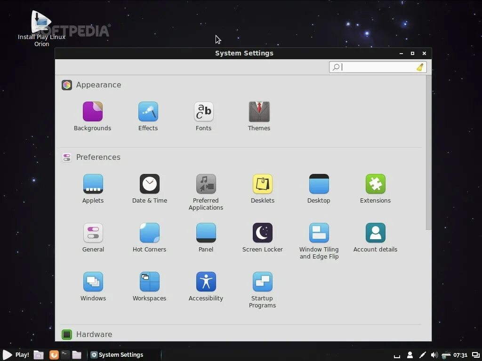
Task: Click the pen icon in the tray
Action: coord(422,355)
